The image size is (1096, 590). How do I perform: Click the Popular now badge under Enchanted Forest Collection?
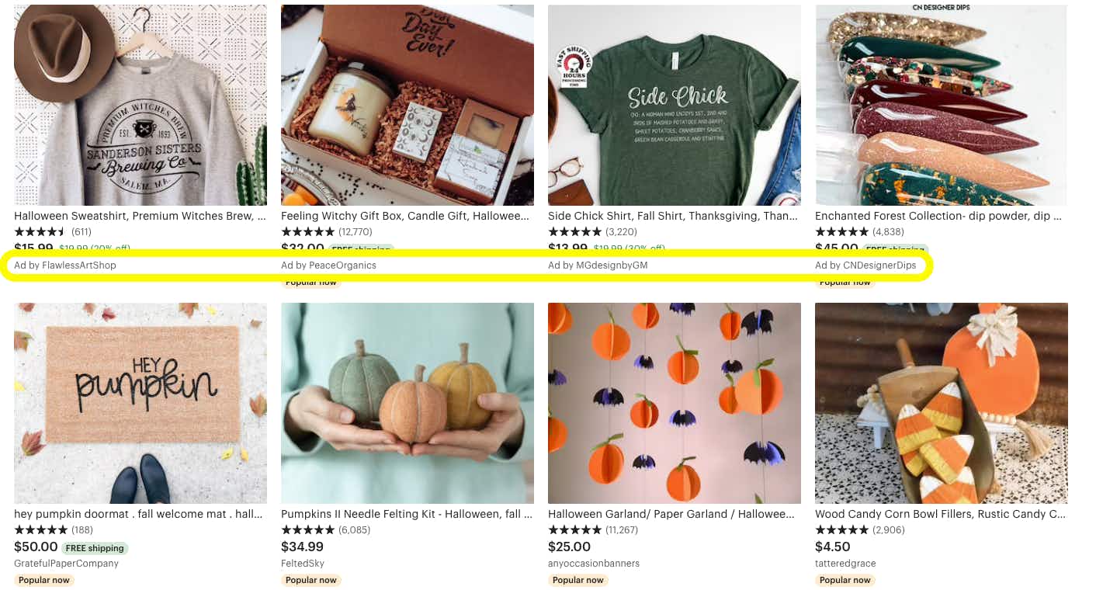pyautogui.click(x=845, y=282)
